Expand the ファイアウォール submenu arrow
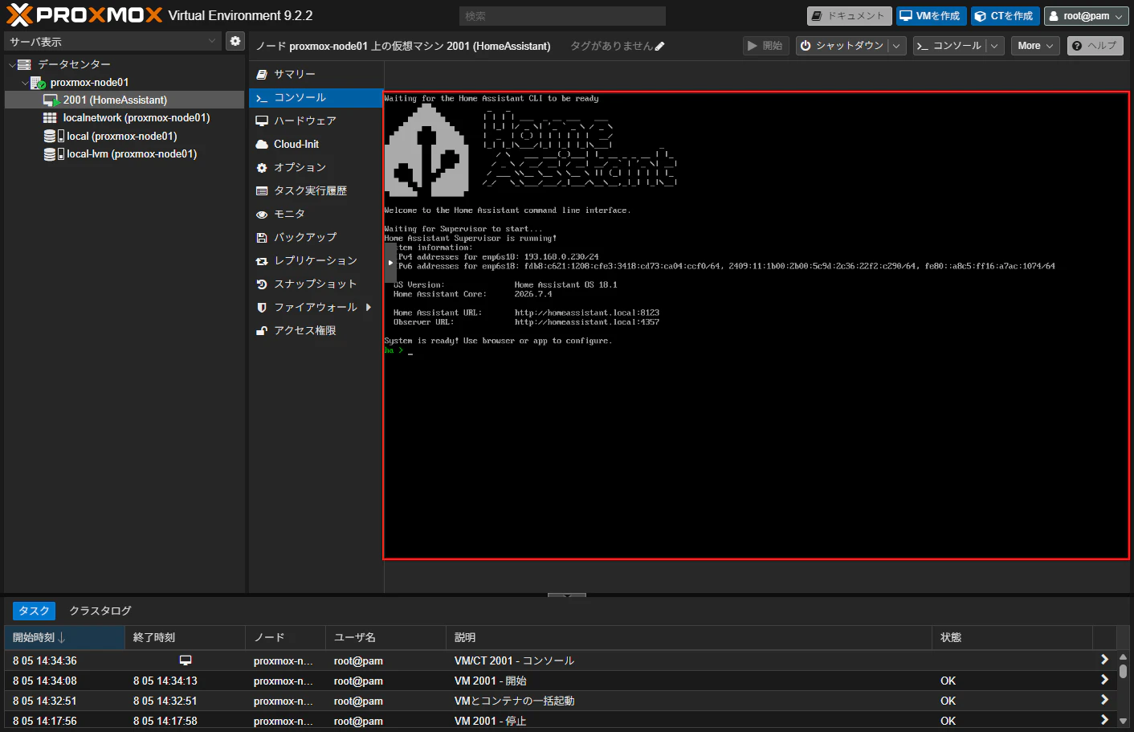 [x=369, y=307]
